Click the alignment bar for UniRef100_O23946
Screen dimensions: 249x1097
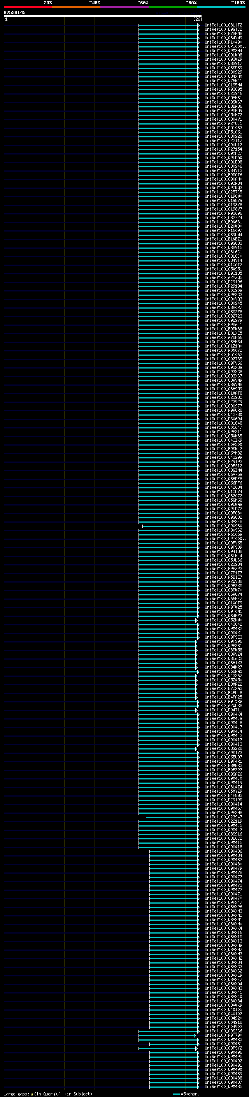point(168,94)
